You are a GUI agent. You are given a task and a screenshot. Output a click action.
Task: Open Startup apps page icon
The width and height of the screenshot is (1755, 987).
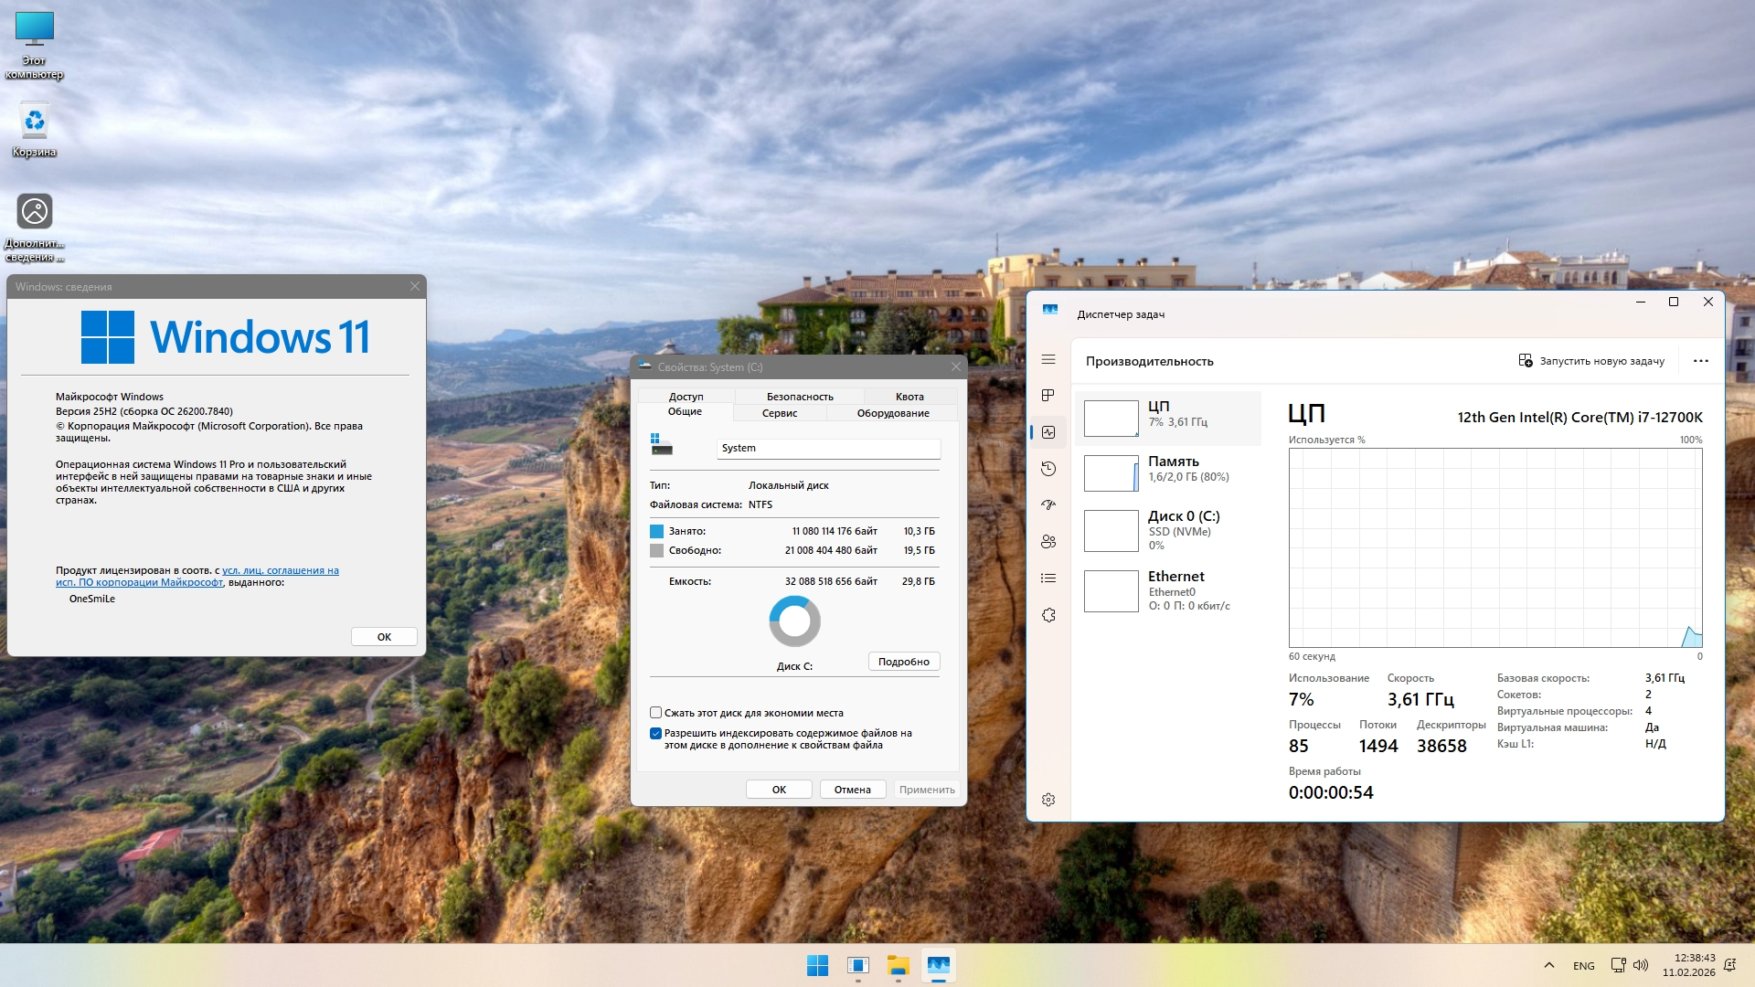[1048, 504]
